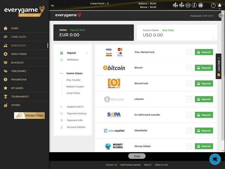Click the withdraw coins icon in top bar
Image resolution: width=225 pixels, height=169 pixels.
(182, 5)
